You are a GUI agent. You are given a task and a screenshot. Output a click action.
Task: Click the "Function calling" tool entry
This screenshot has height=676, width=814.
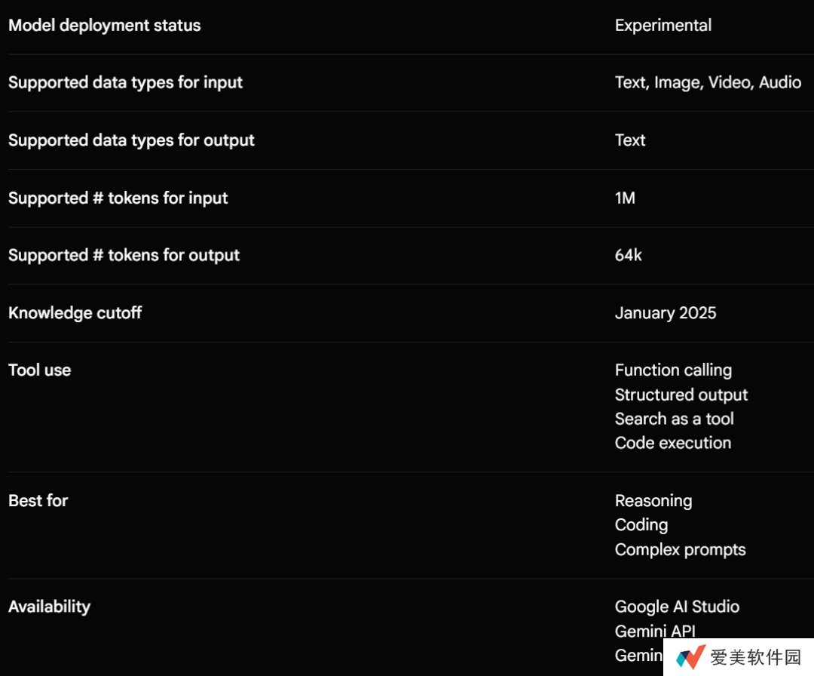click(673, 370)
